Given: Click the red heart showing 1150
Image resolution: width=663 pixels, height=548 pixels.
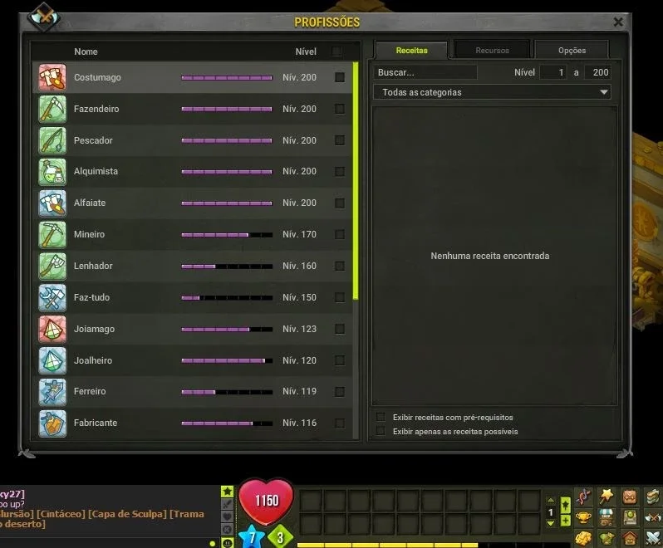Looking at the screenshot, I should point(267,502).
